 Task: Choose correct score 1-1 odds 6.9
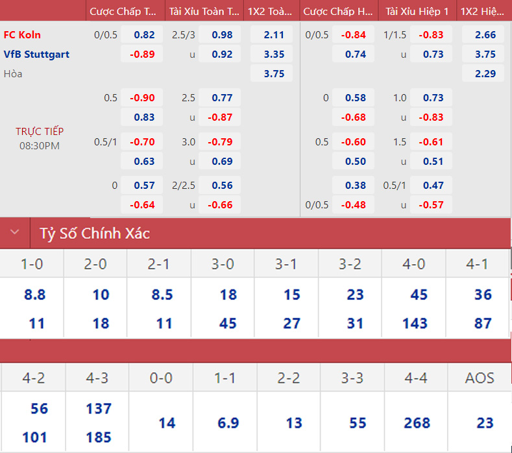[228, 423]
